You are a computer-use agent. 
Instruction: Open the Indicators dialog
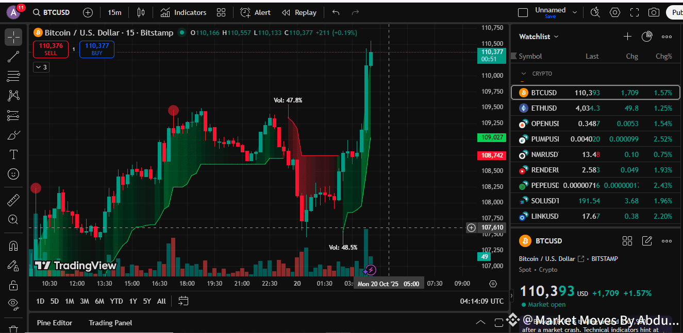click(183, 12)
